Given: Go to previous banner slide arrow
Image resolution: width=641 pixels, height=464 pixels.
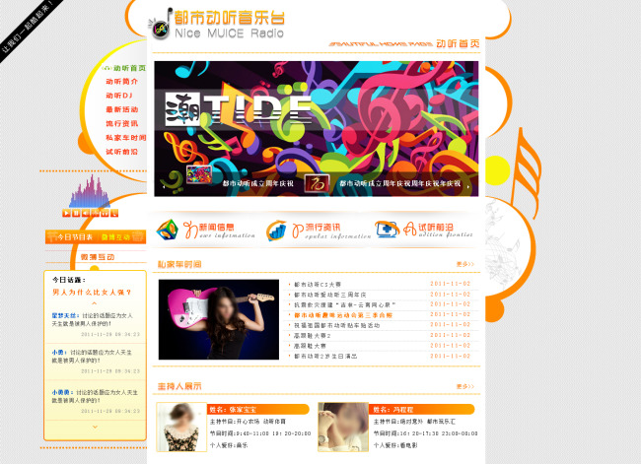Looking at the screenshot, I should point(164,186).
